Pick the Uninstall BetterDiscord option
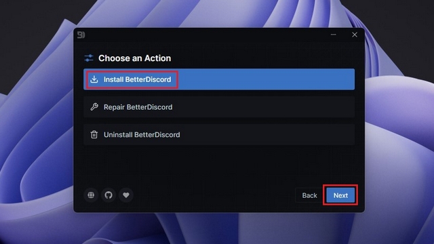Screen dimensions: 434x244 coord(219,135)
